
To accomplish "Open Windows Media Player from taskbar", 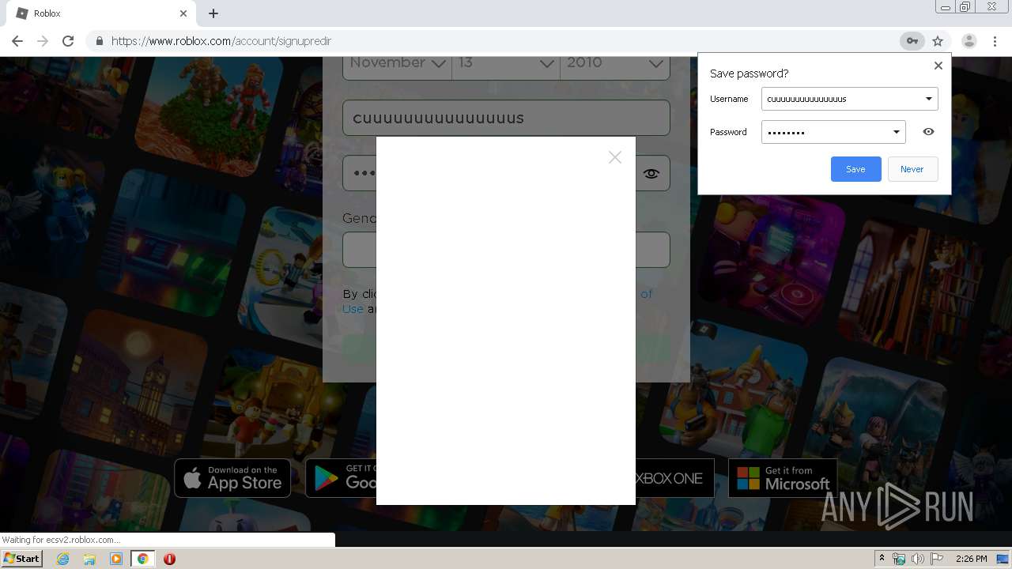I will (116, 559).
